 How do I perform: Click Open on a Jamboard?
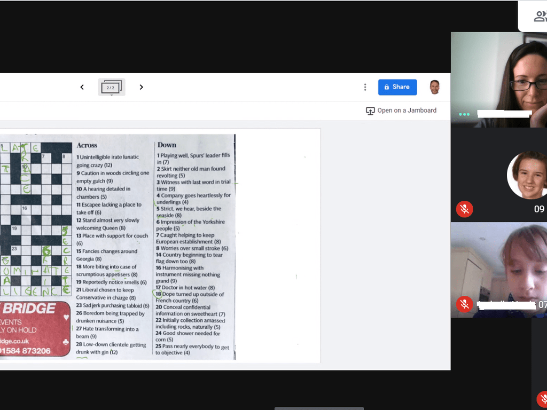point(401,111)
